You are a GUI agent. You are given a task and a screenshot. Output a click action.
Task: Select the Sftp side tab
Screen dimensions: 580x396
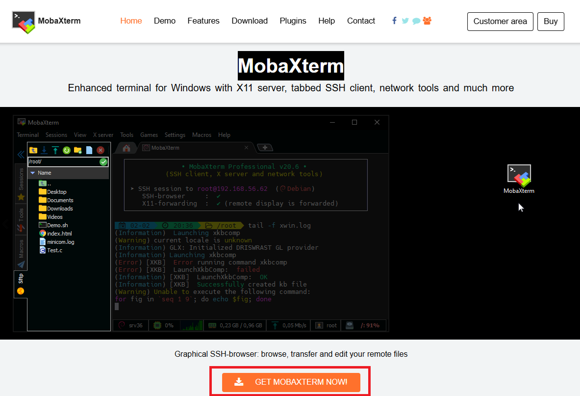coord(21,284)
